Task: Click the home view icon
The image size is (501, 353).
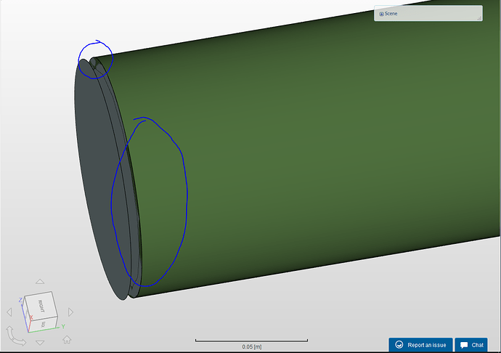Action: tap(67, 339)
